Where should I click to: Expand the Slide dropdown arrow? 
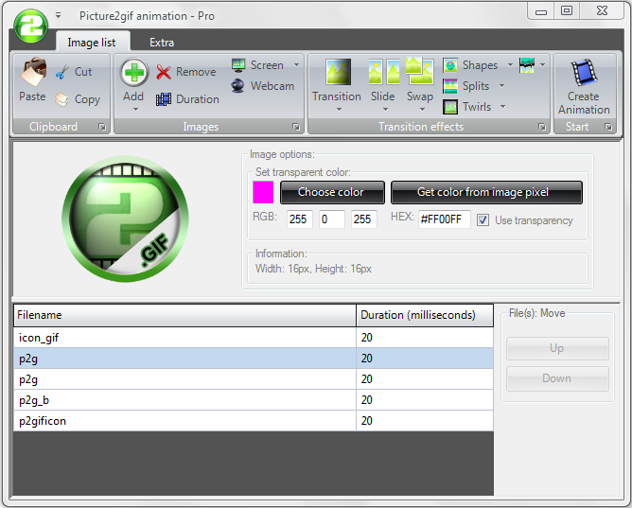point(385,109)
